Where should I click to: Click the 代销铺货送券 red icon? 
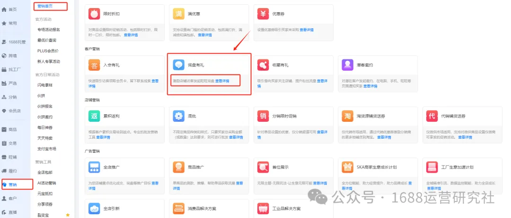click(432, 116)
